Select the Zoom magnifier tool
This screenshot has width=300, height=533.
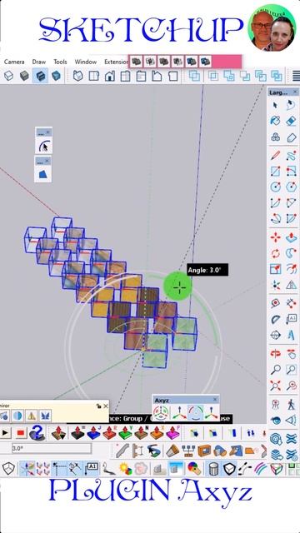(x=275, y=370)
